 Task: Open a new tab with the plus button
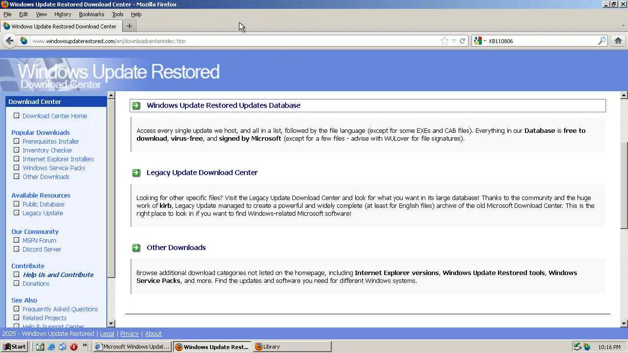130,26
